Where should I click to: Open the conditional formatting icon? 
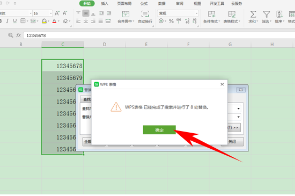click(211, 14)
